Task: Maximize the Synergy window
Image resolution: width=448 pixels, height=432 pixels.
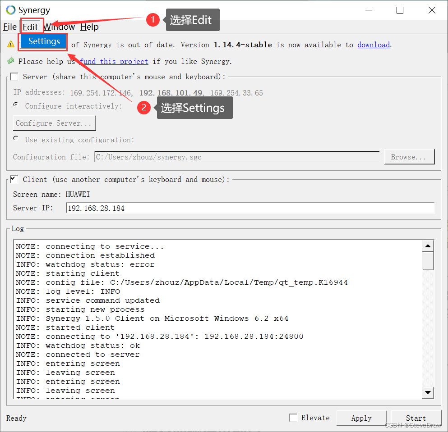Action: click(x=400, y=10)
